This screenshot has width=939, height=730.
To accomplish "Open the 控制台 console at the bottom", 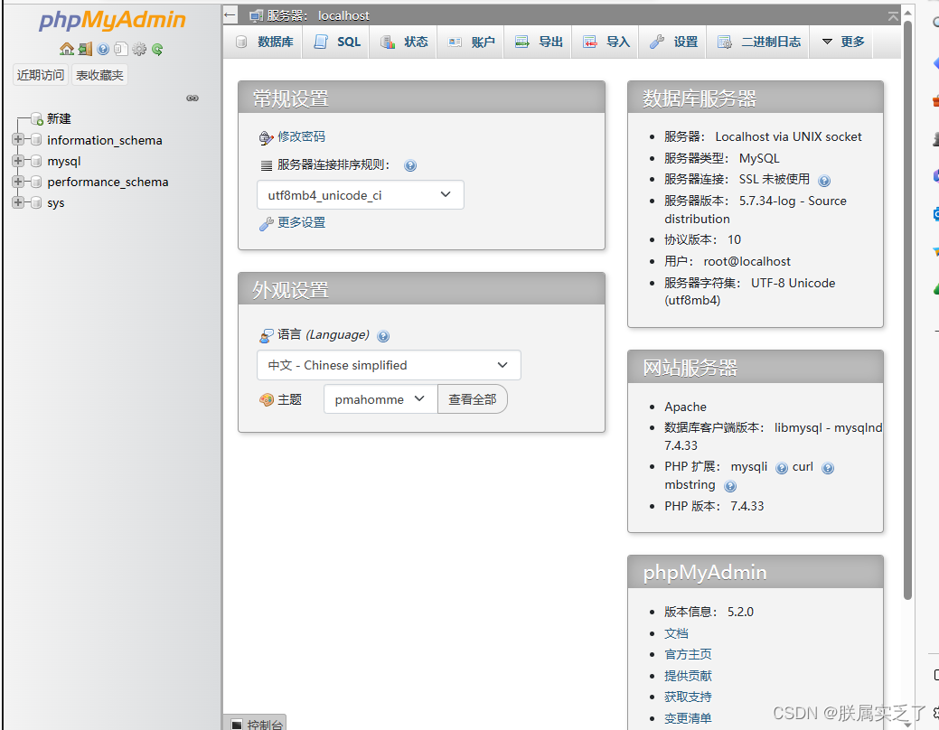I will coord(263,724).
